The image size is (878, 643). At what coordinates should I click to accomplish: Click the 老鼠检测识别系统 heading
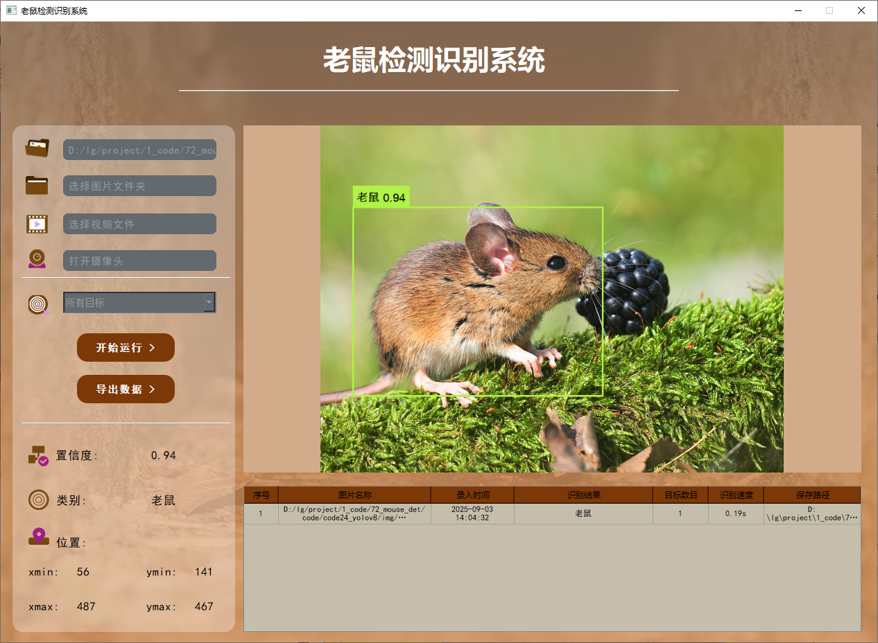pos(433,60)
